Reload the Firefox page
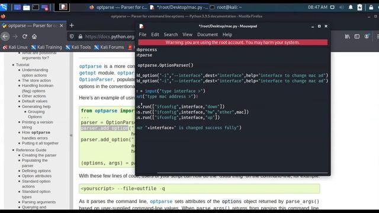Screen dimensions: 379x213 pos(25,37)
